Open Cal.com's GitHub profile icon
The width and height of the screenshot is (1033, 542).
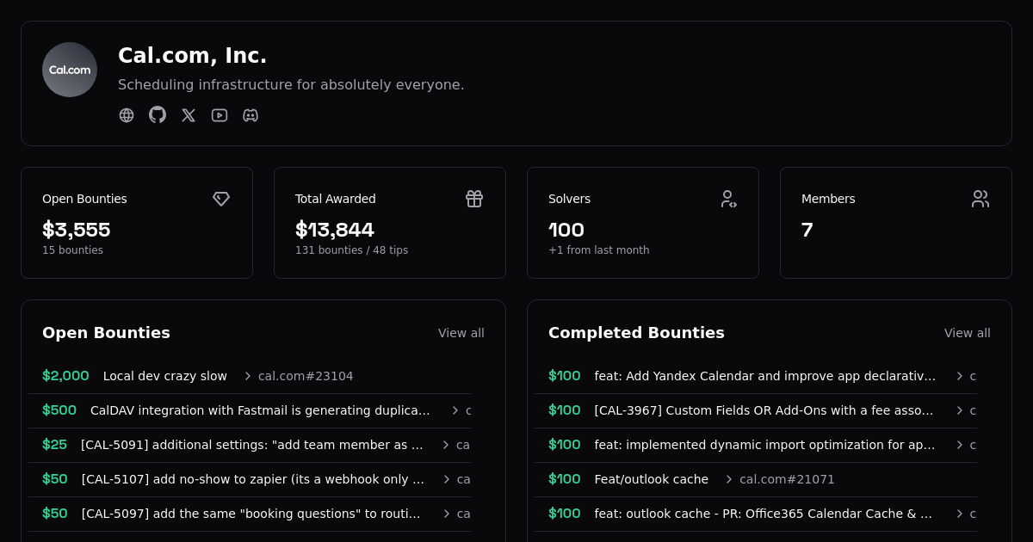point(158,114)
